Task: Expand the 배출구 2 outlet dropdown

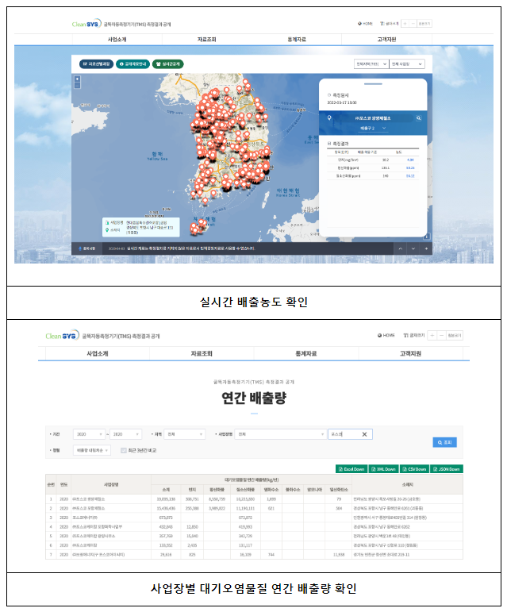Action: (x=373, y=129)
